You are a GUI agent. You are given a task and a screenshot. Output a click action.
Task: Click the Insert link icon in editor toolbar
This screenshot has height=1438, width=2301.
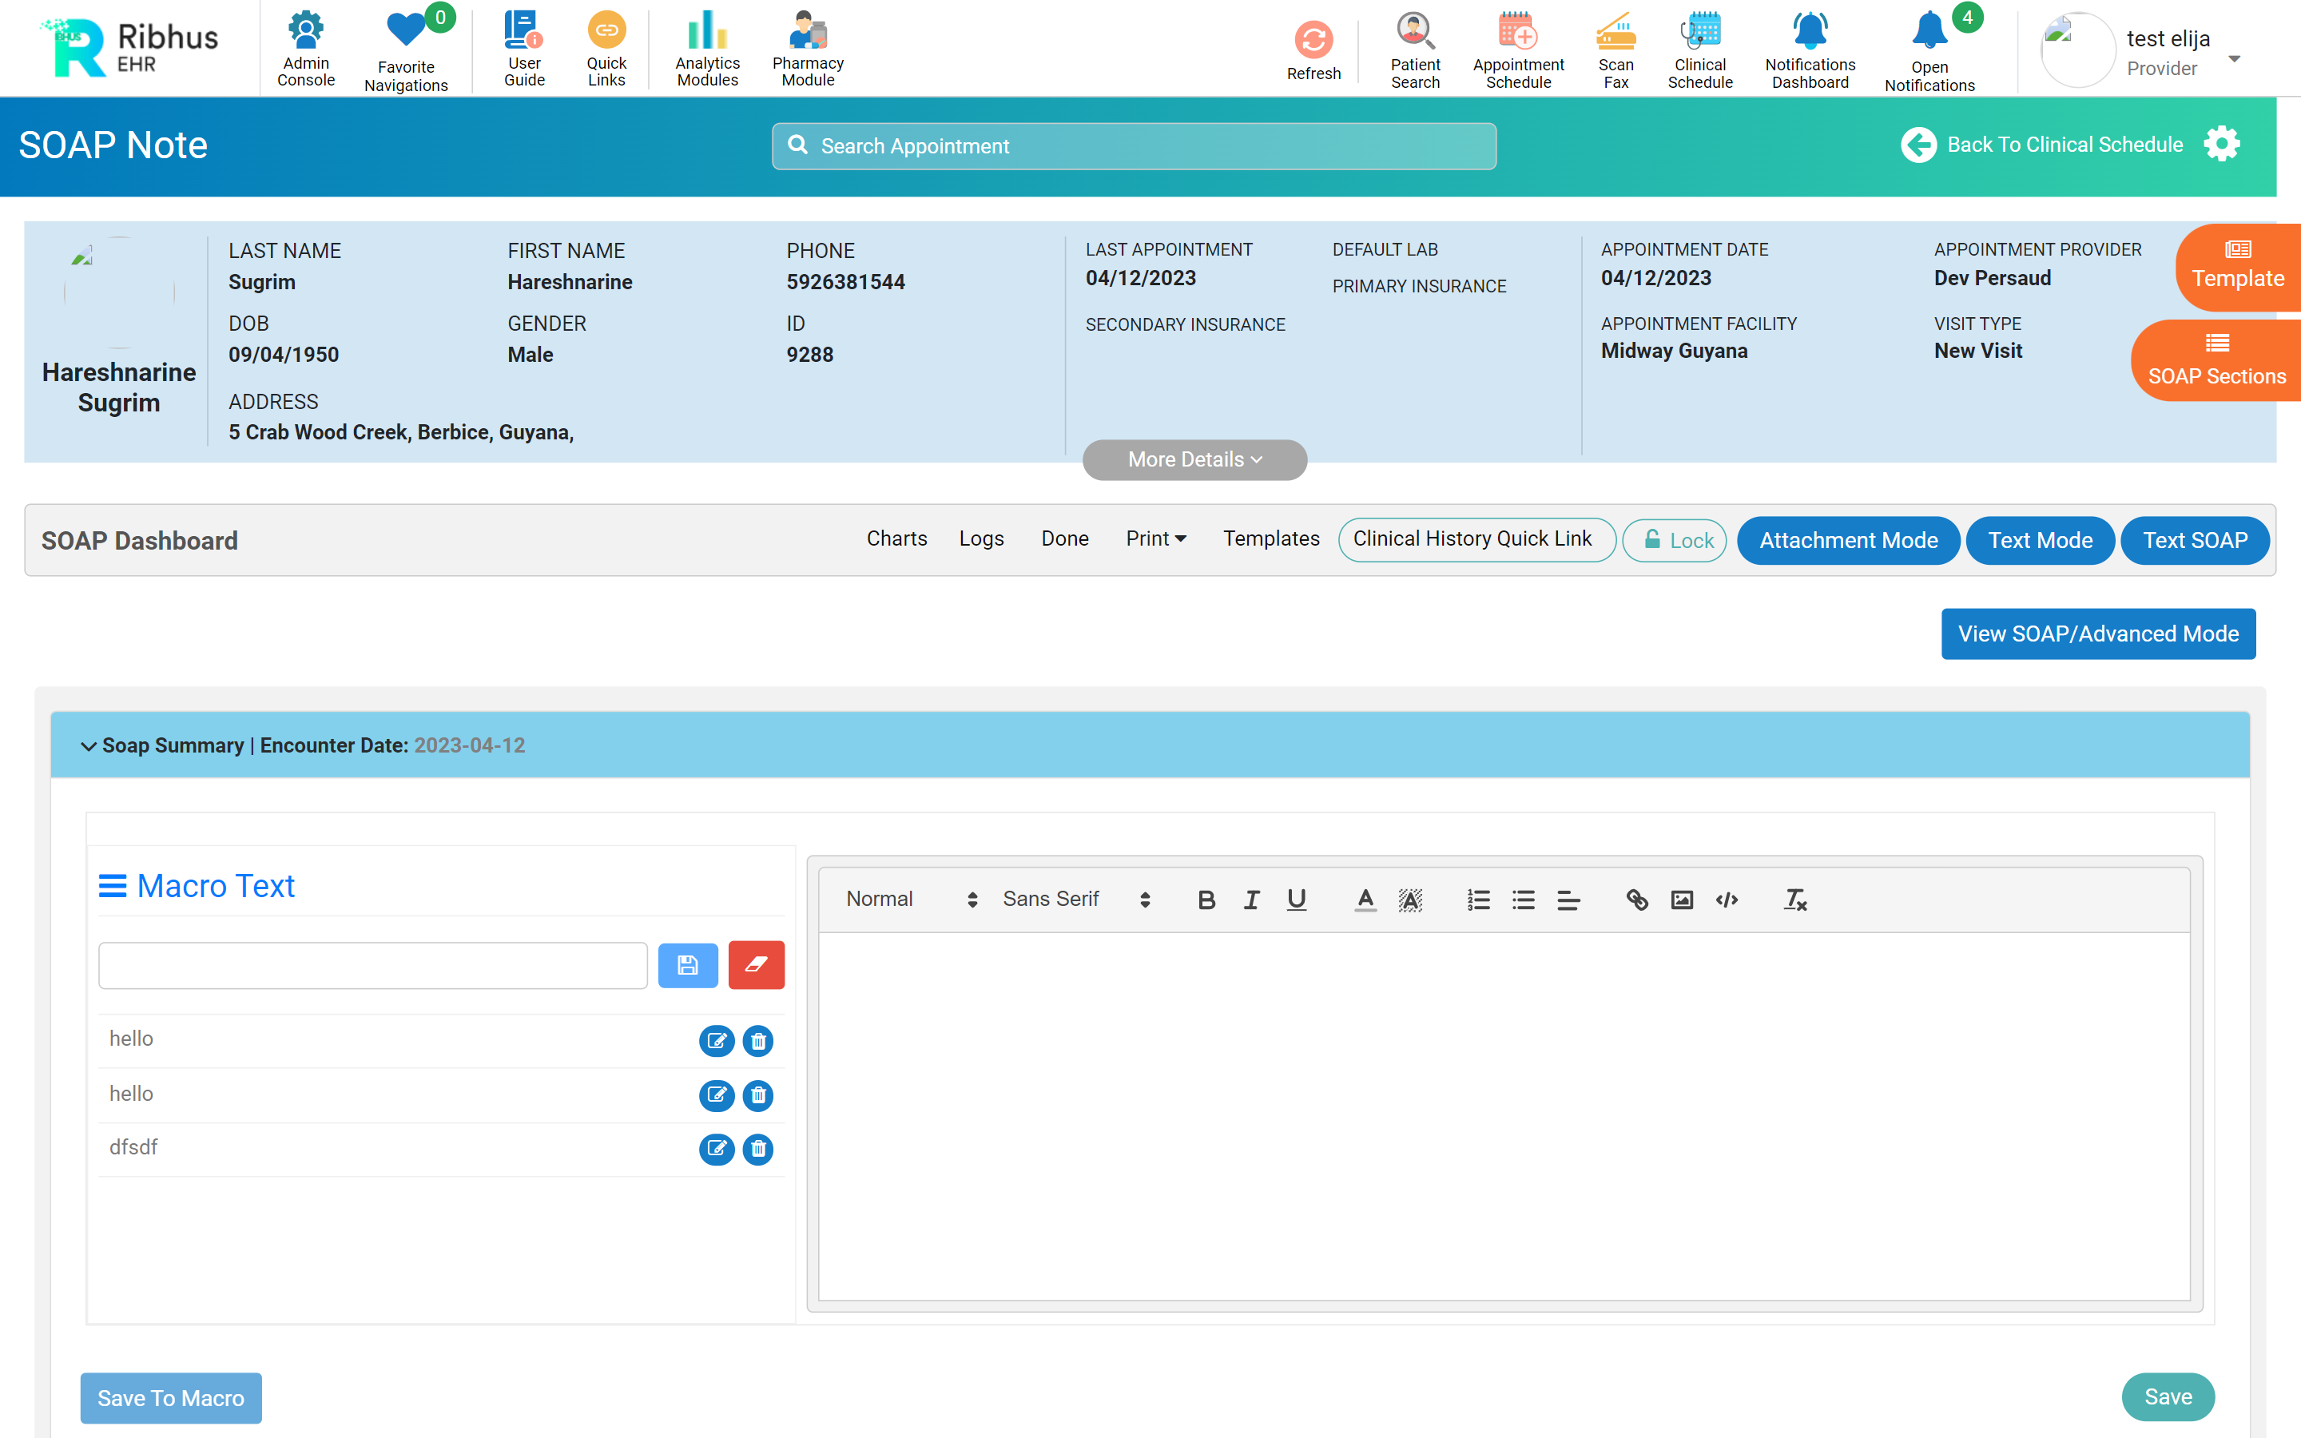click(x=1636, y=899)
